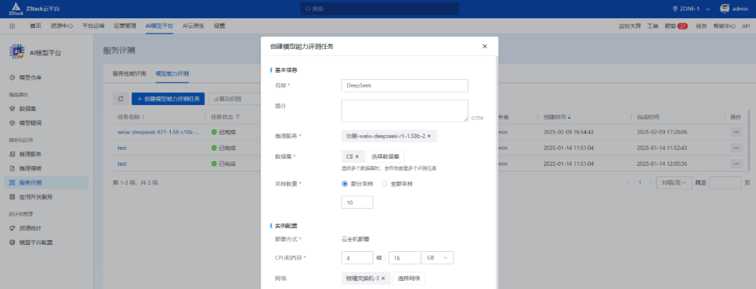Open actions menu for test row created 11:52:43
The height and width of the screenshot is (289, 756).
tap(736, 148)
